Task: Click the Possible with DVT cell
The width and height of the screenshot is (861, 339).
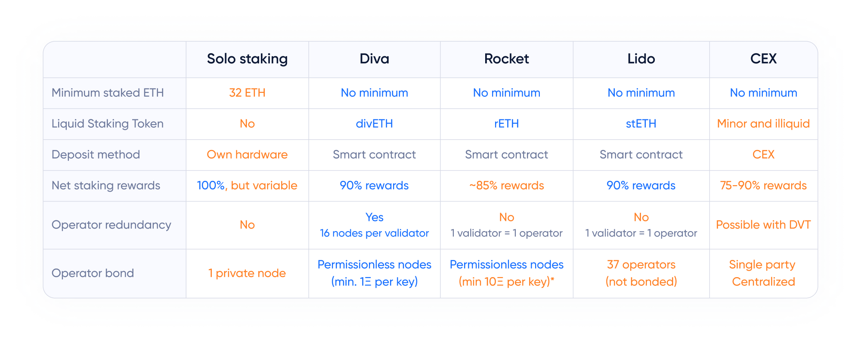Action: click(763, 225)
